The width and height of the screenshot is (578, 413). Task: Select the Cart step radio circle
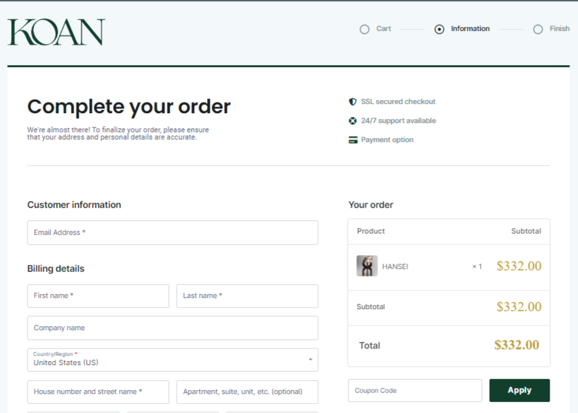(x=364, y=29)
